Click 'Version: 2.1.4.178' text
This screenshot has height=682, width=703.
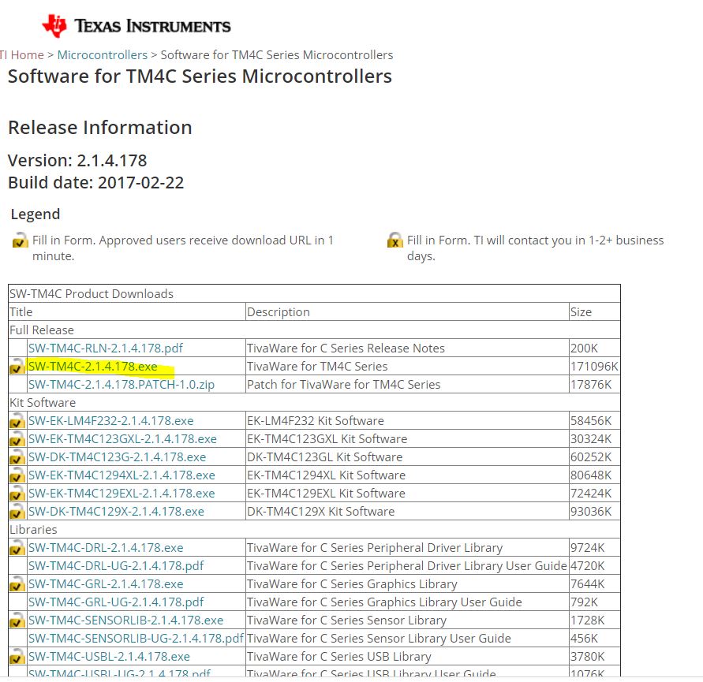pyautogui.click(x=77, y=160)
